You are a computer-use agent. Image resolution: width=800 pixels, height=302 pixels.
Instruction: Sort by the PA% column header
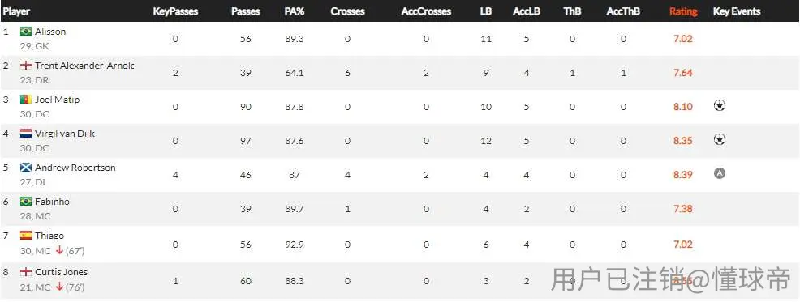click(295, 11)
